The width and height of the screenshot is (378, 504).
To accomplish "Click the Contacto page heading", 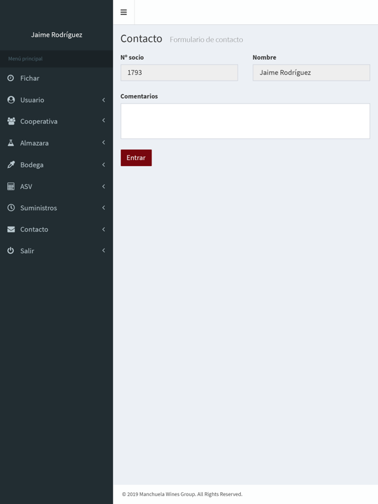I will pos(141,39).
